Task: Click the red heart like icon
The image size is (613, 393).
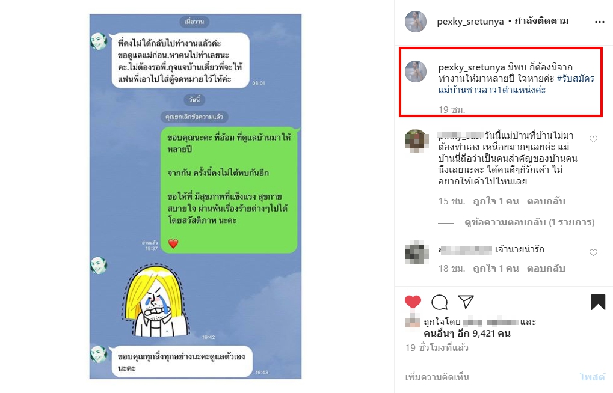Action: pos(413,302)
